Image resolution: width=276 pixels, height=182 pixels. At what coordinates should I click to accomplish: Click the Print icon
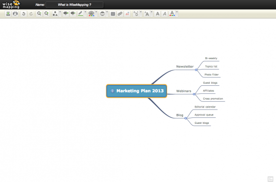[15, 14]
